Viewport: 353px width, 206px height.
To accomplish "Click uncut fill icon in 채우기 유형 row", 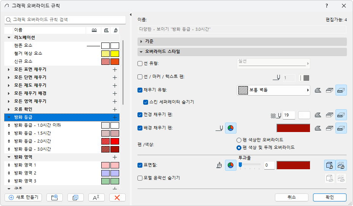I will coord(318,90).
